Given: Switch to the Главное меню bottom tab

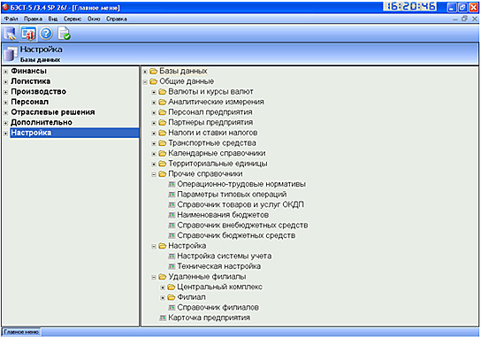Looking at the screenshot, I should click(x=21, y=332).
